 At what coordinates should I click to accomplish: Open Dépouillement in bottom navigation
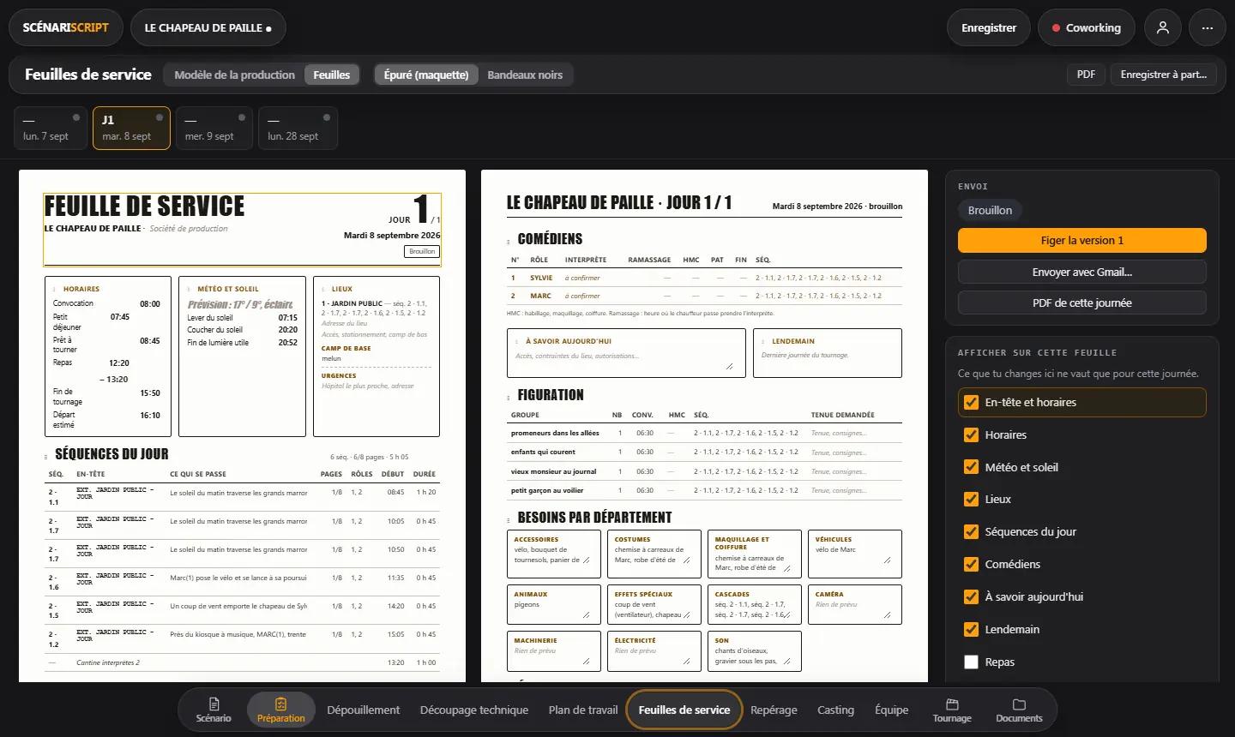tap(364, 710)
